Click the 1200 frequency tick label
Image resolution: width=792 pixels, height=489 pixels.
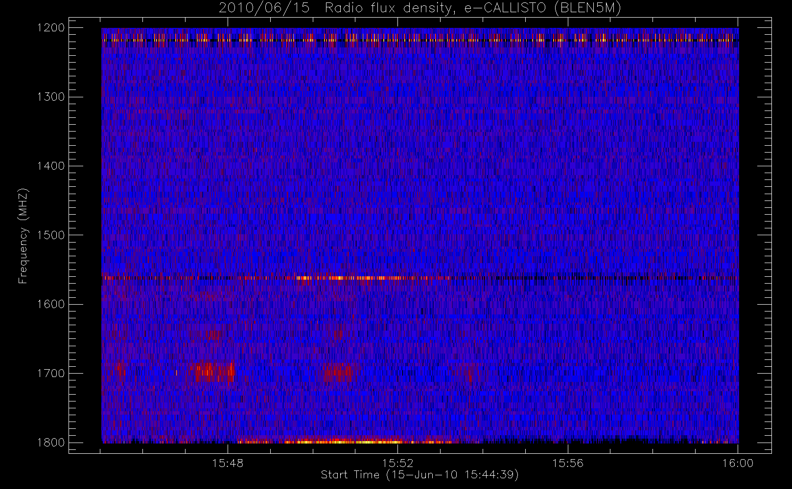click(51, 28)
